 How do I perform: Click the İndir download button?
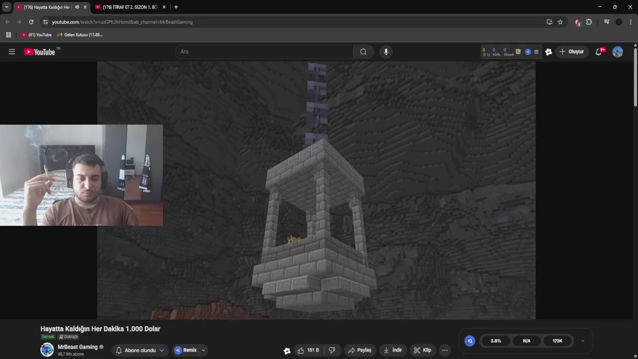pos(393,351)
